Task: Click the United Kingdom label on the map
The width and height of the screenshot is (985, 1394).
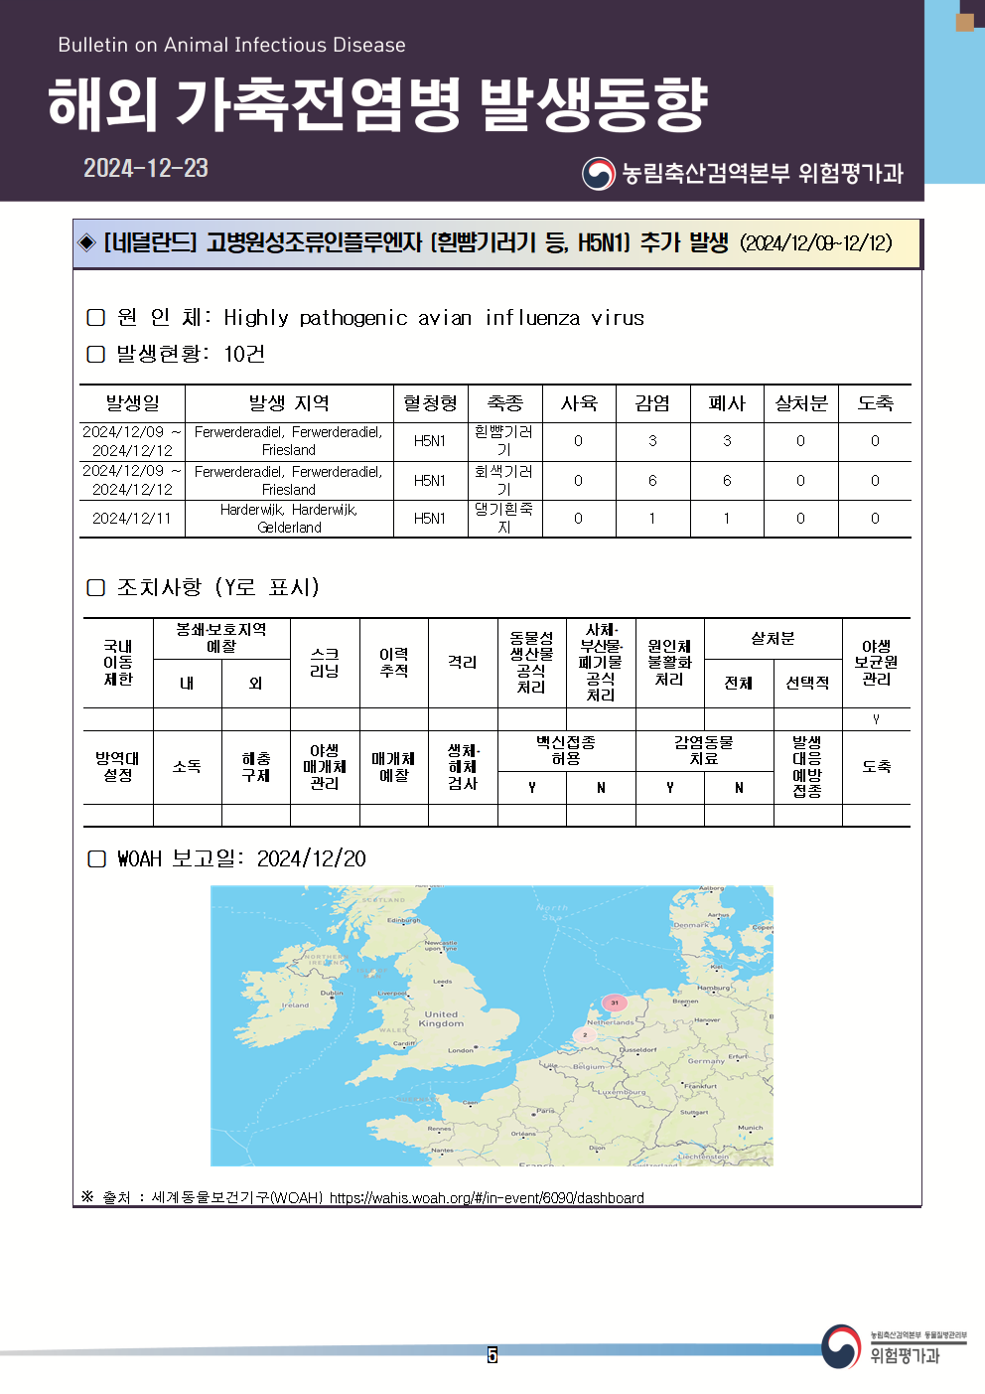Action: 441,1019
